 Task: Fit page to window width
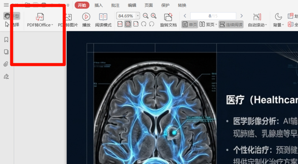click(136, 24)
